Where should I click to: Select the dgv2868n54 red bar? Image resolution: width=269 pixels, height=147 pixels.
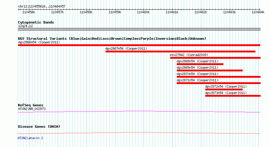click(x=200, y=64)
